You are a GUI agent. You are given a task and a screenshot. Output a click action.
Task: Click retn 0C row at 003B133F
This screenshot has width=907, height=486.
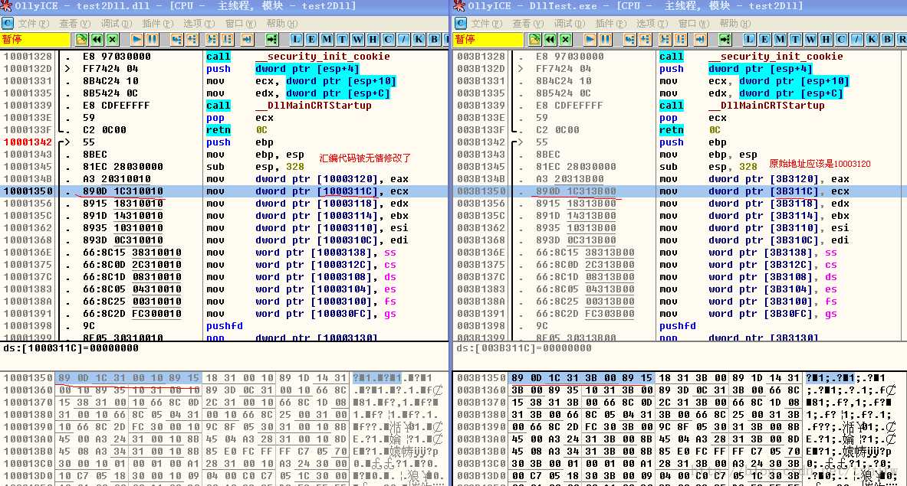[x=680, y=130]
